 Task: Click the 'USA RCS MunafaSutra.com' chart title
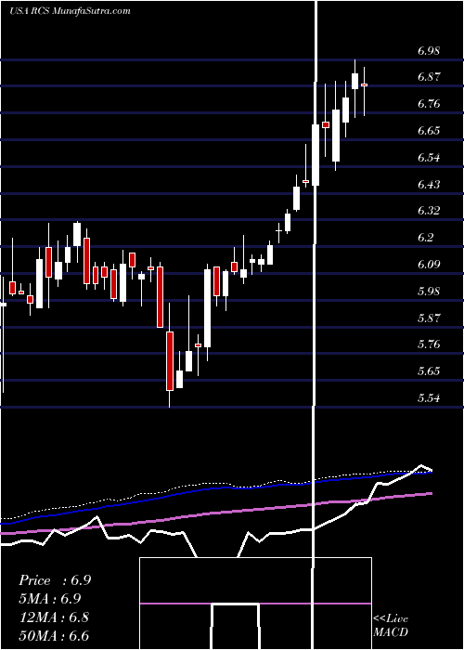pos(70,10)
